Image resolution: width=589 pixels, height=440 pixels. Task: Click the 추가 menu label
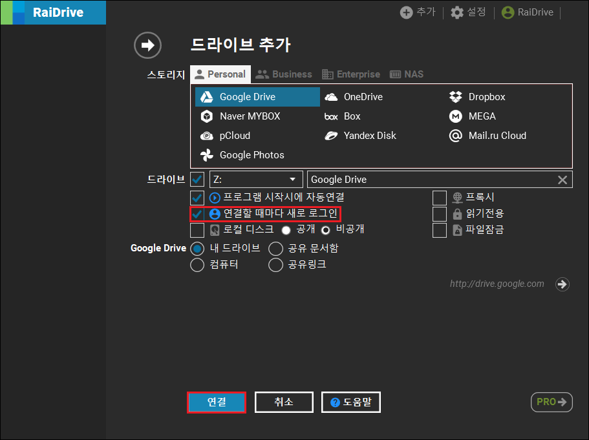[426, 12]
